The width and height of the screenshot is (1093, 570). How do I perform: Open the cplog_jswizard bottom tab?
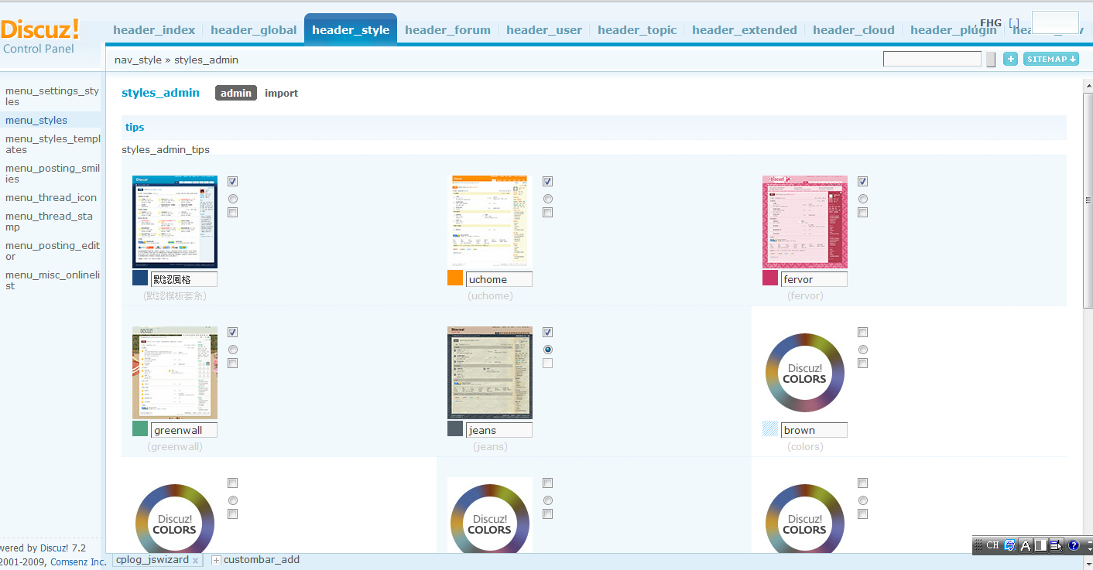coord(152,560)
